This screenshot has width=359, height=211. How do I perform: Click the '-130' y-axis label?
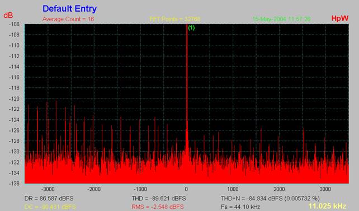(x=14, y=152)
